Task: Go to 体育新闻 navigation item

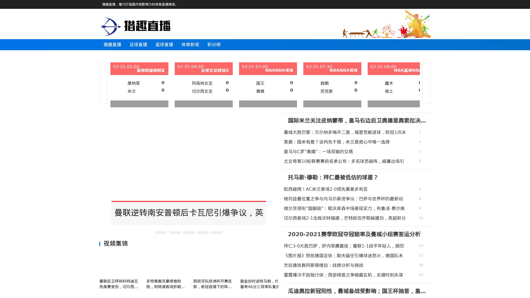Action: 190,45
